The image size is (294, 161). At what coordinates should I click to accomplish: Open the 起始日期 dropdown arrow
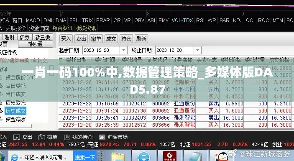(123, 50)
